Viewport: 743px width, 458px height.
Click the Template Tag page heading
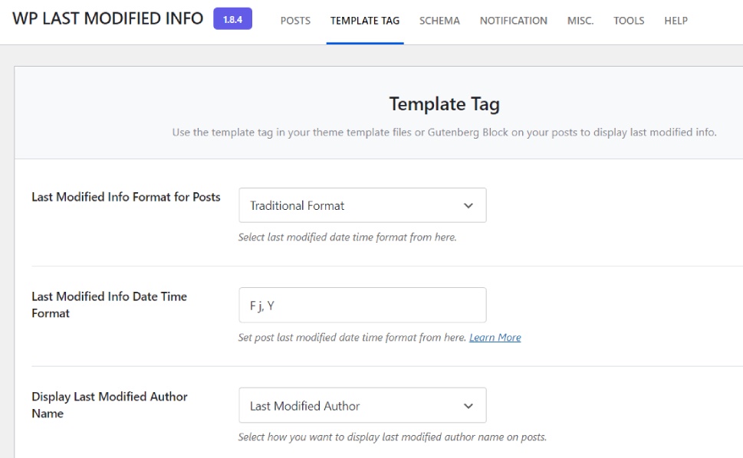(444, 104)
